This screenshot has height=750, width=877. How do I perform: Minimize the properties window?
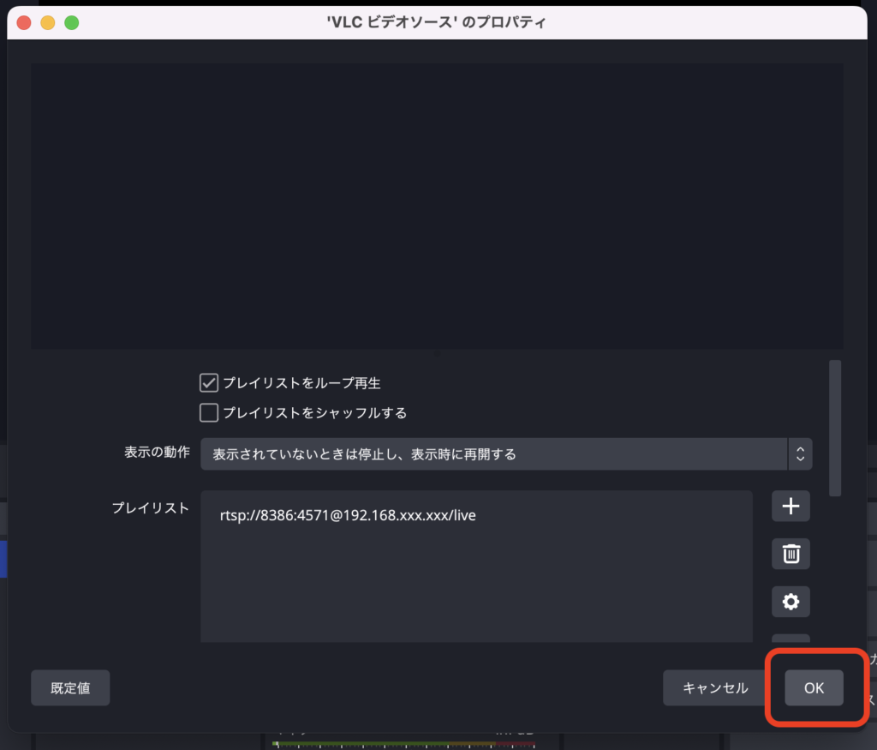coord(48,22)
